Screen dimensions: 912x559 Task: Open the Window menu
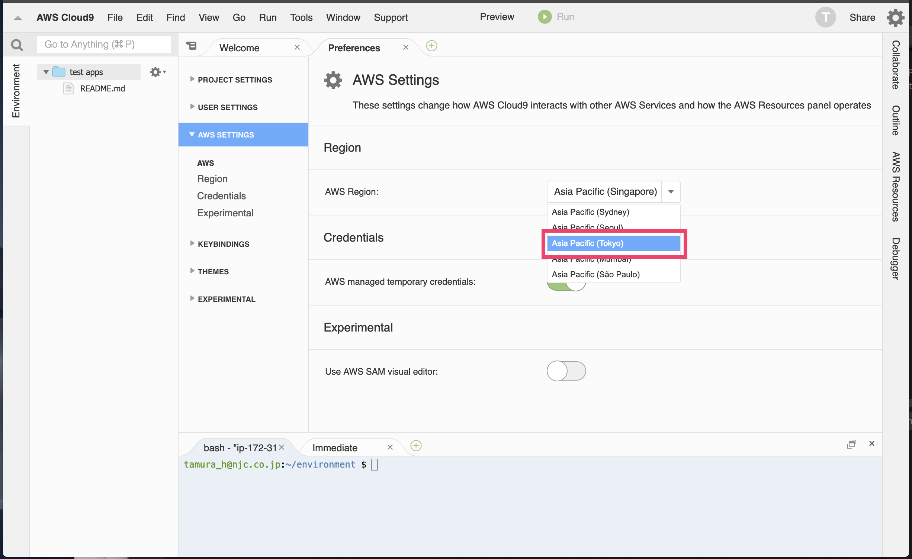[343, 17]
